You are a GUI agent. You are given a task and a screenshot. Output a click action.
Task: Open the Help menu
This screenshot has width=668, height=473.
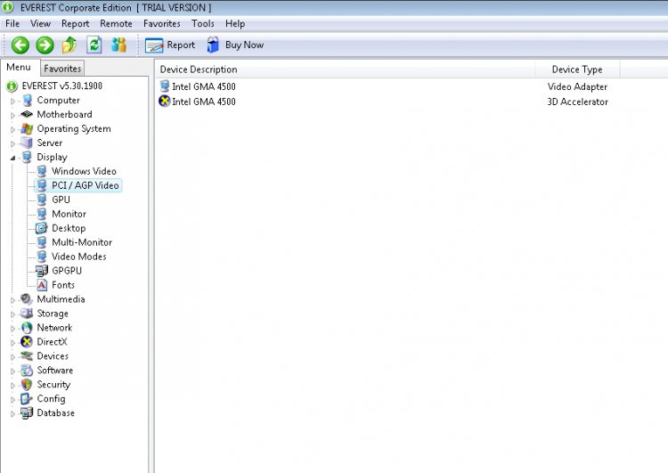[235, 24]
